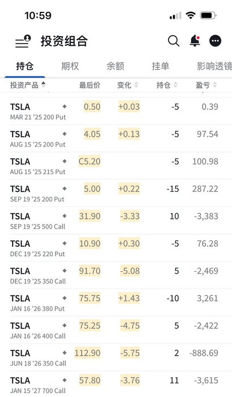Tap diamond icon on JAN 16 '26 380 Put
This screenshot has height=397, width=232.
[x=65, y=298]
